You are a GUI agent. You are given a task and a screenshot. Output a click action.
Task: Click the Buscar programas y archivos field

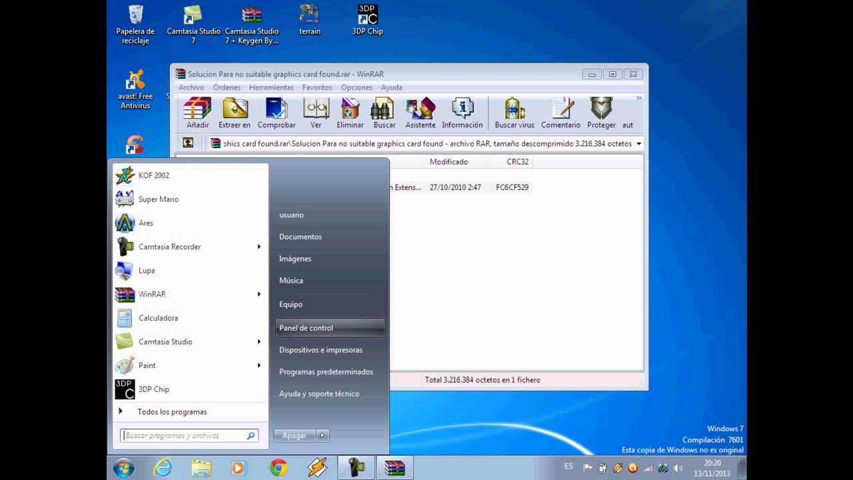pos(190,435)
